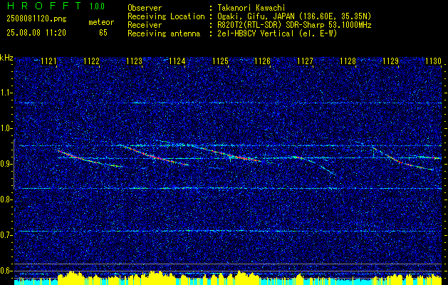
Task: Click time marker 1127
Action: (x=306, y=61)
